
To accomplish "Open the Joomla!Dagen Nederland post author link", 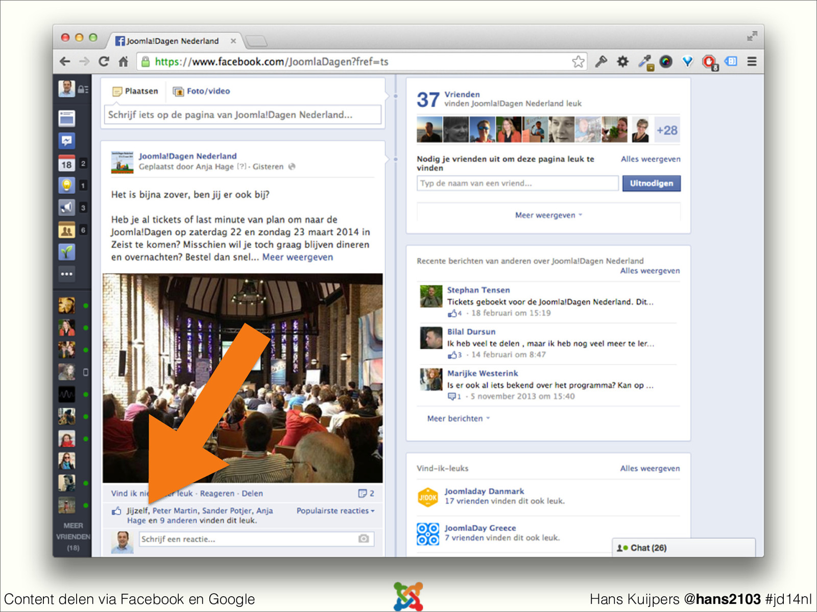I will pos(187,156).
